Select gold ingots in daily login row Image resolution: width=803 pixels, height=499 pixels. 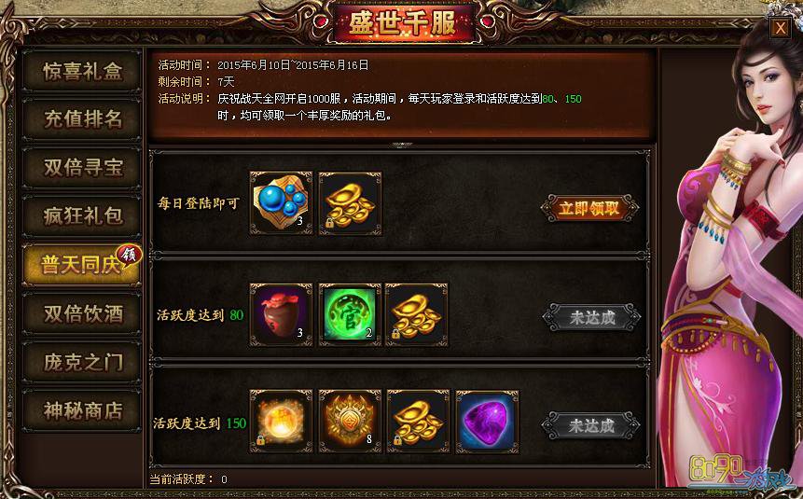click(351, 203)
